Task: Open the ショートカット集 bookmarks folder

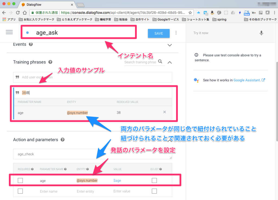Action: coord(195,19)
